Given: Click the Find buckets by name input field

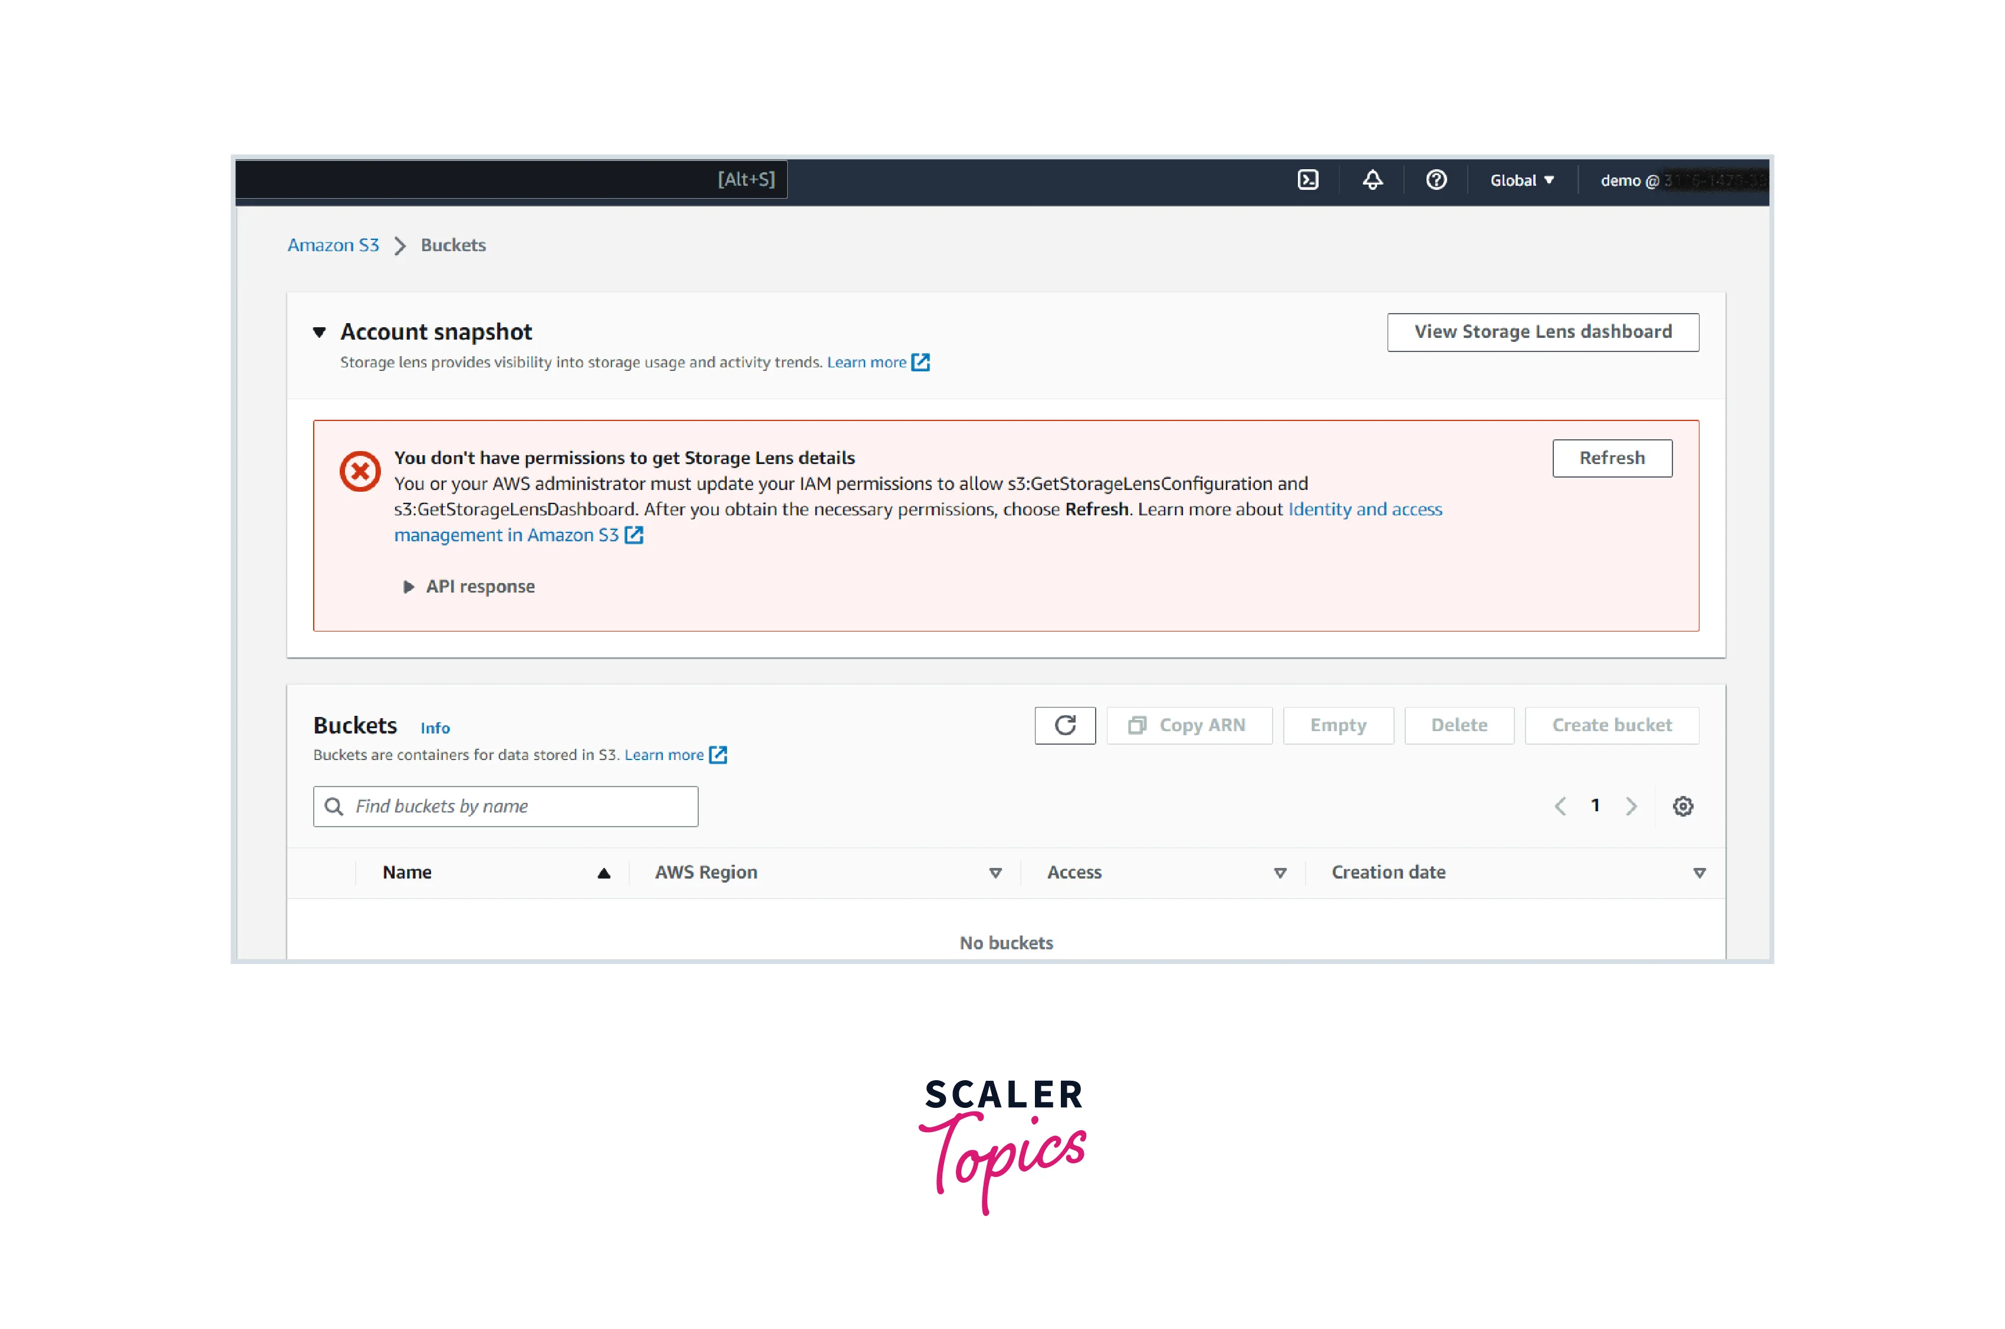Looking at the screenshot, I should (x=503, y=805).
